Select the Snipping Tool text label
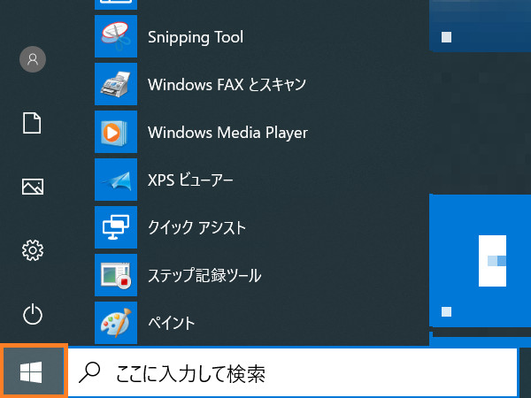 tap(196, 37)
